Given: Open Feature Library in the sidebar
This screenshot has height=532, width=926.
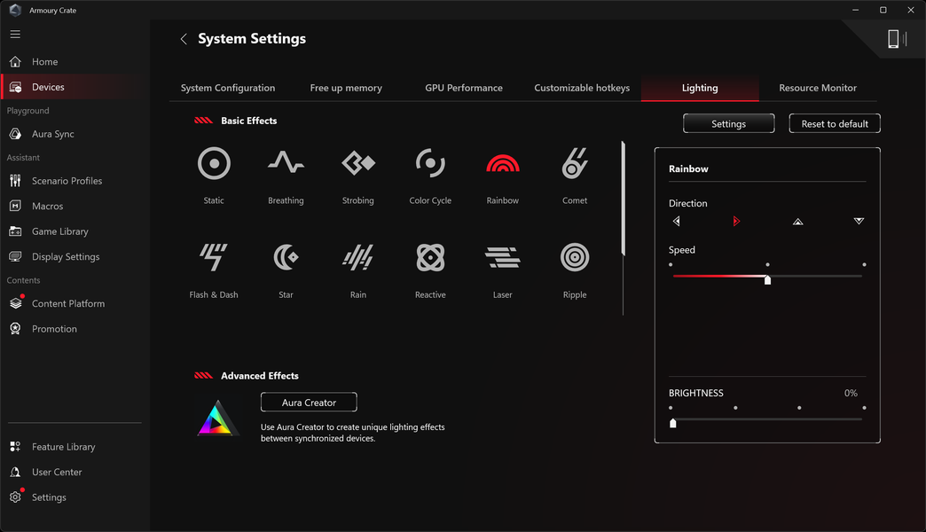Looking at the screenshot, I should click(75, 447).
